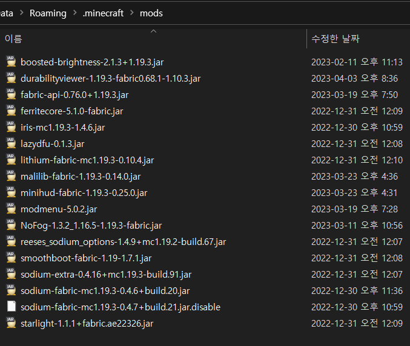Click date 2023-03-11 오후 10:56
This screenshot has height=346, width=410.
(357, 226)
